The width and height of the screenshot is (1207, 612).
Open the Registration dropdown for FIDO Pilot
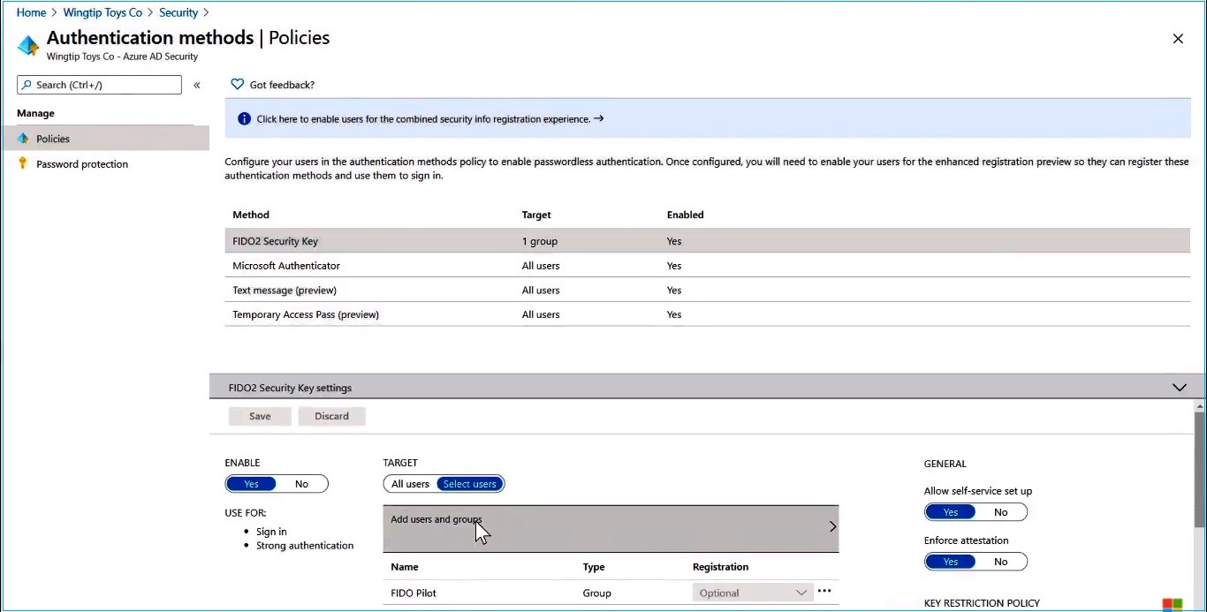[x=753, y=593]
